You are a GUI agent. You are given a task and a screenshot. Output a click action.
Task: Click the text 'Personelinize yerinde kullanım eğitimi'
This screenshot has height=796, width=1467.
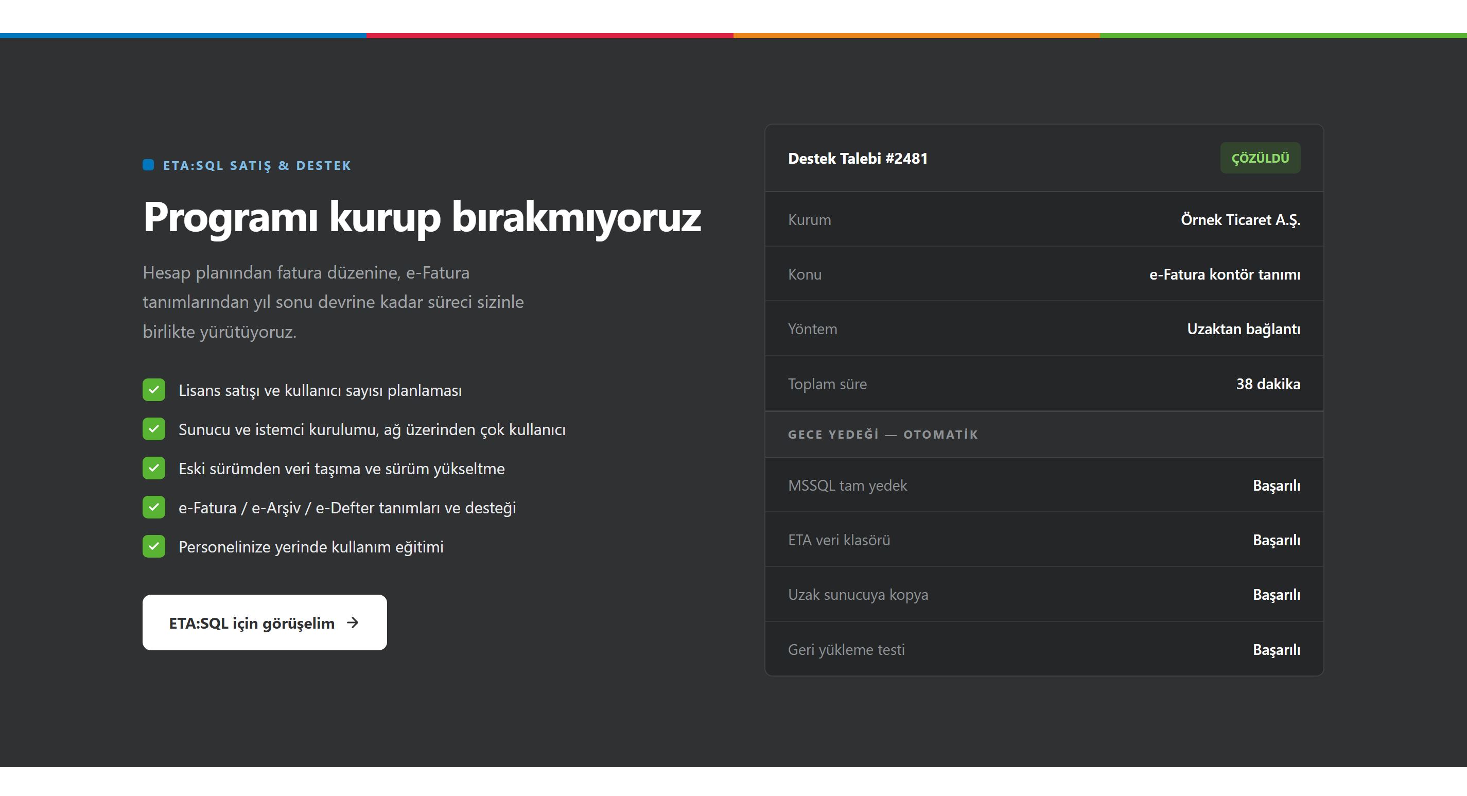311,547
